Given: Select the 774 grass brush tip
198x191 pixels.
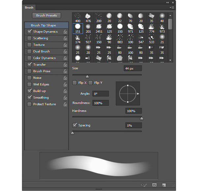Looking at the screenshot, I should tap(151, 28).
